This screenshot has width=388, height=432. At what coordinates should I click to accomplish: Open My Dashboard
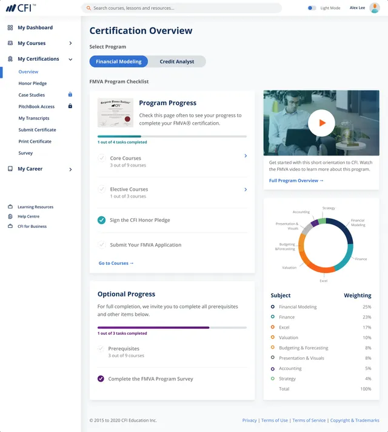click(35, 27)
